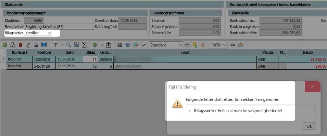Click the padlock lock icon

click(x=36, y=45)
